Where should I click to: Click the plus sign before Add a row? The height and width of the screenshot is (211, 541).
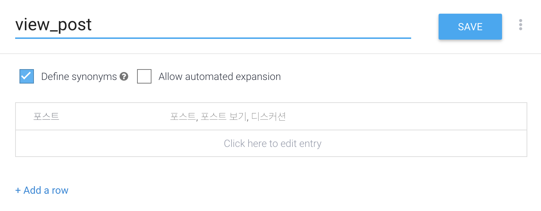pyautogui.click(x=18, y=190)
